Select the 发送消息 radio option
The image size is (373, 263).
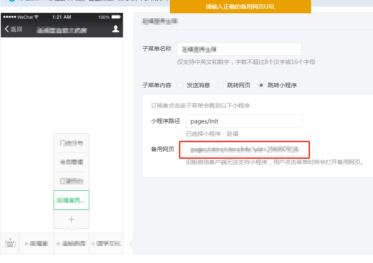click(180, 85)
